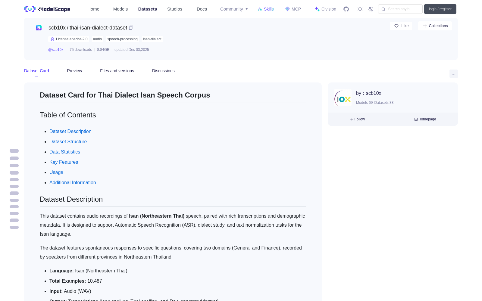This screenshot has height=301, width=482.
Task: Click scb10x in the dataset title
Action: point(57,28)
